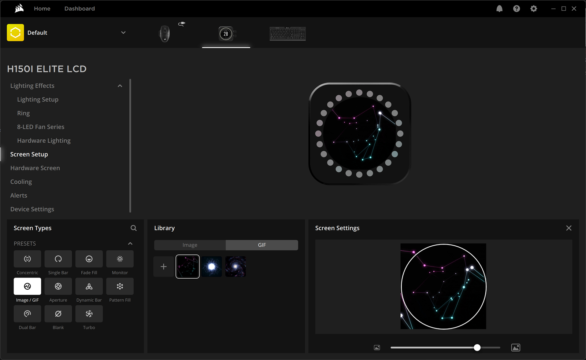The image size is (586, 360).
Task: Open the help question mark icon
Action: tap(516, 8)
